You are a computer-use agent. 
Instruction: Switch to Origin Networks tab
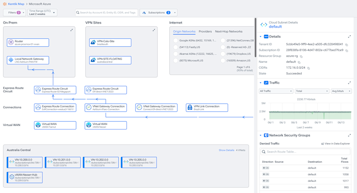(184, 31)
